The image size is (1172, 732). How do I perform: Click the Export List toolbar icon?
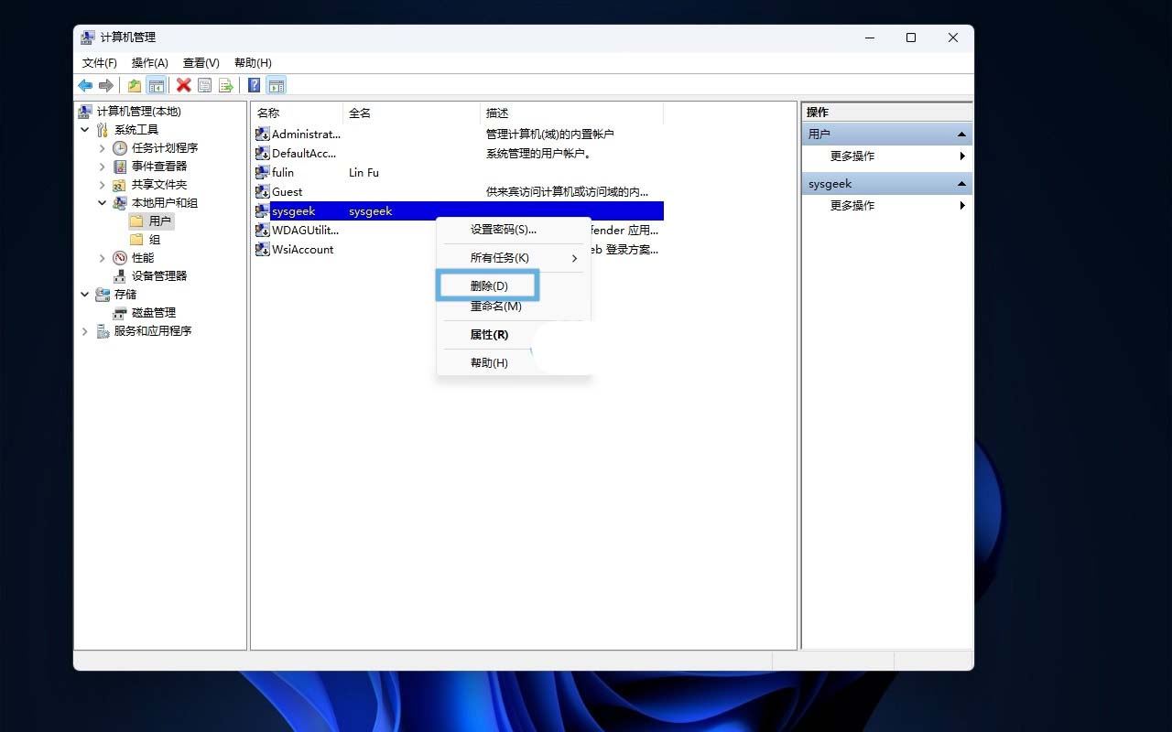[225, 85]
